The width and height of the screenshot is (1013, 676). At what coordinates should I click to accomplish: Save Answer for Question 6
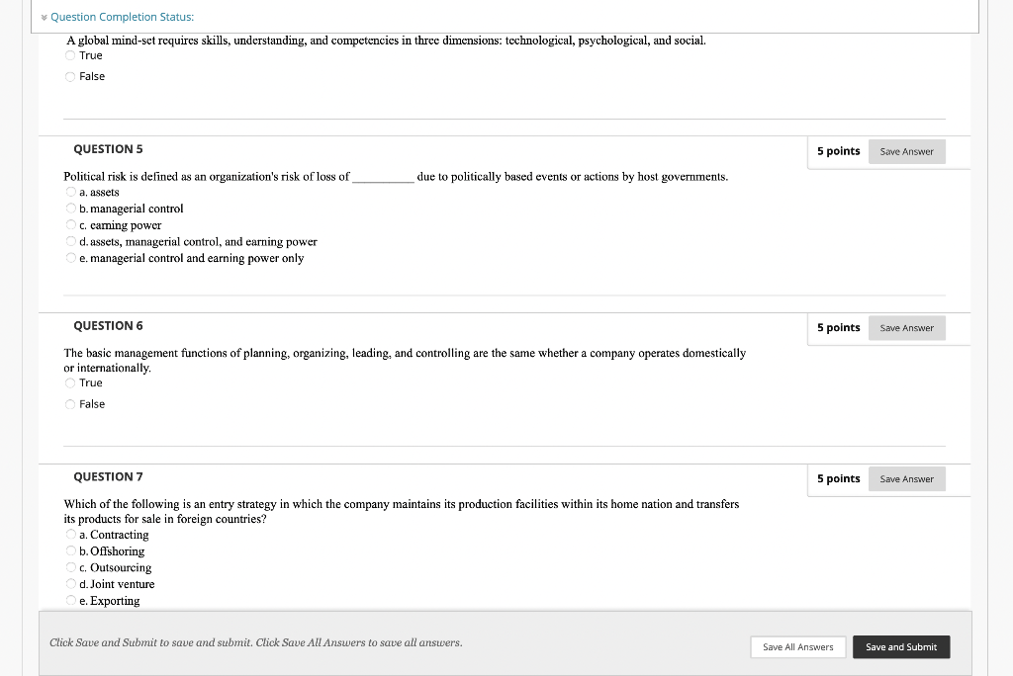(906, 328)
